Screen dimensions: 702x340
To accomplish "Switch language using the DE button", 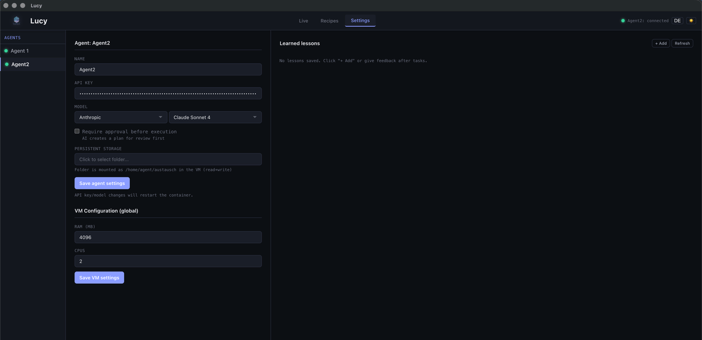I will [677, 19].
